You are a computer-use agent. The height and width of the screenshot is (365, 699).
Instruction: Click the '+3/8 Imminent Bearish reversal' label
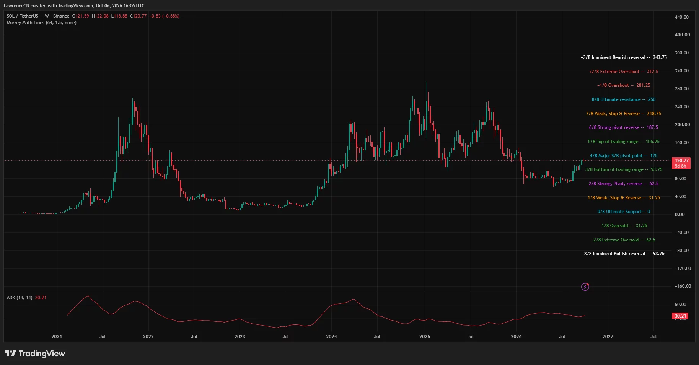point(624,57)
